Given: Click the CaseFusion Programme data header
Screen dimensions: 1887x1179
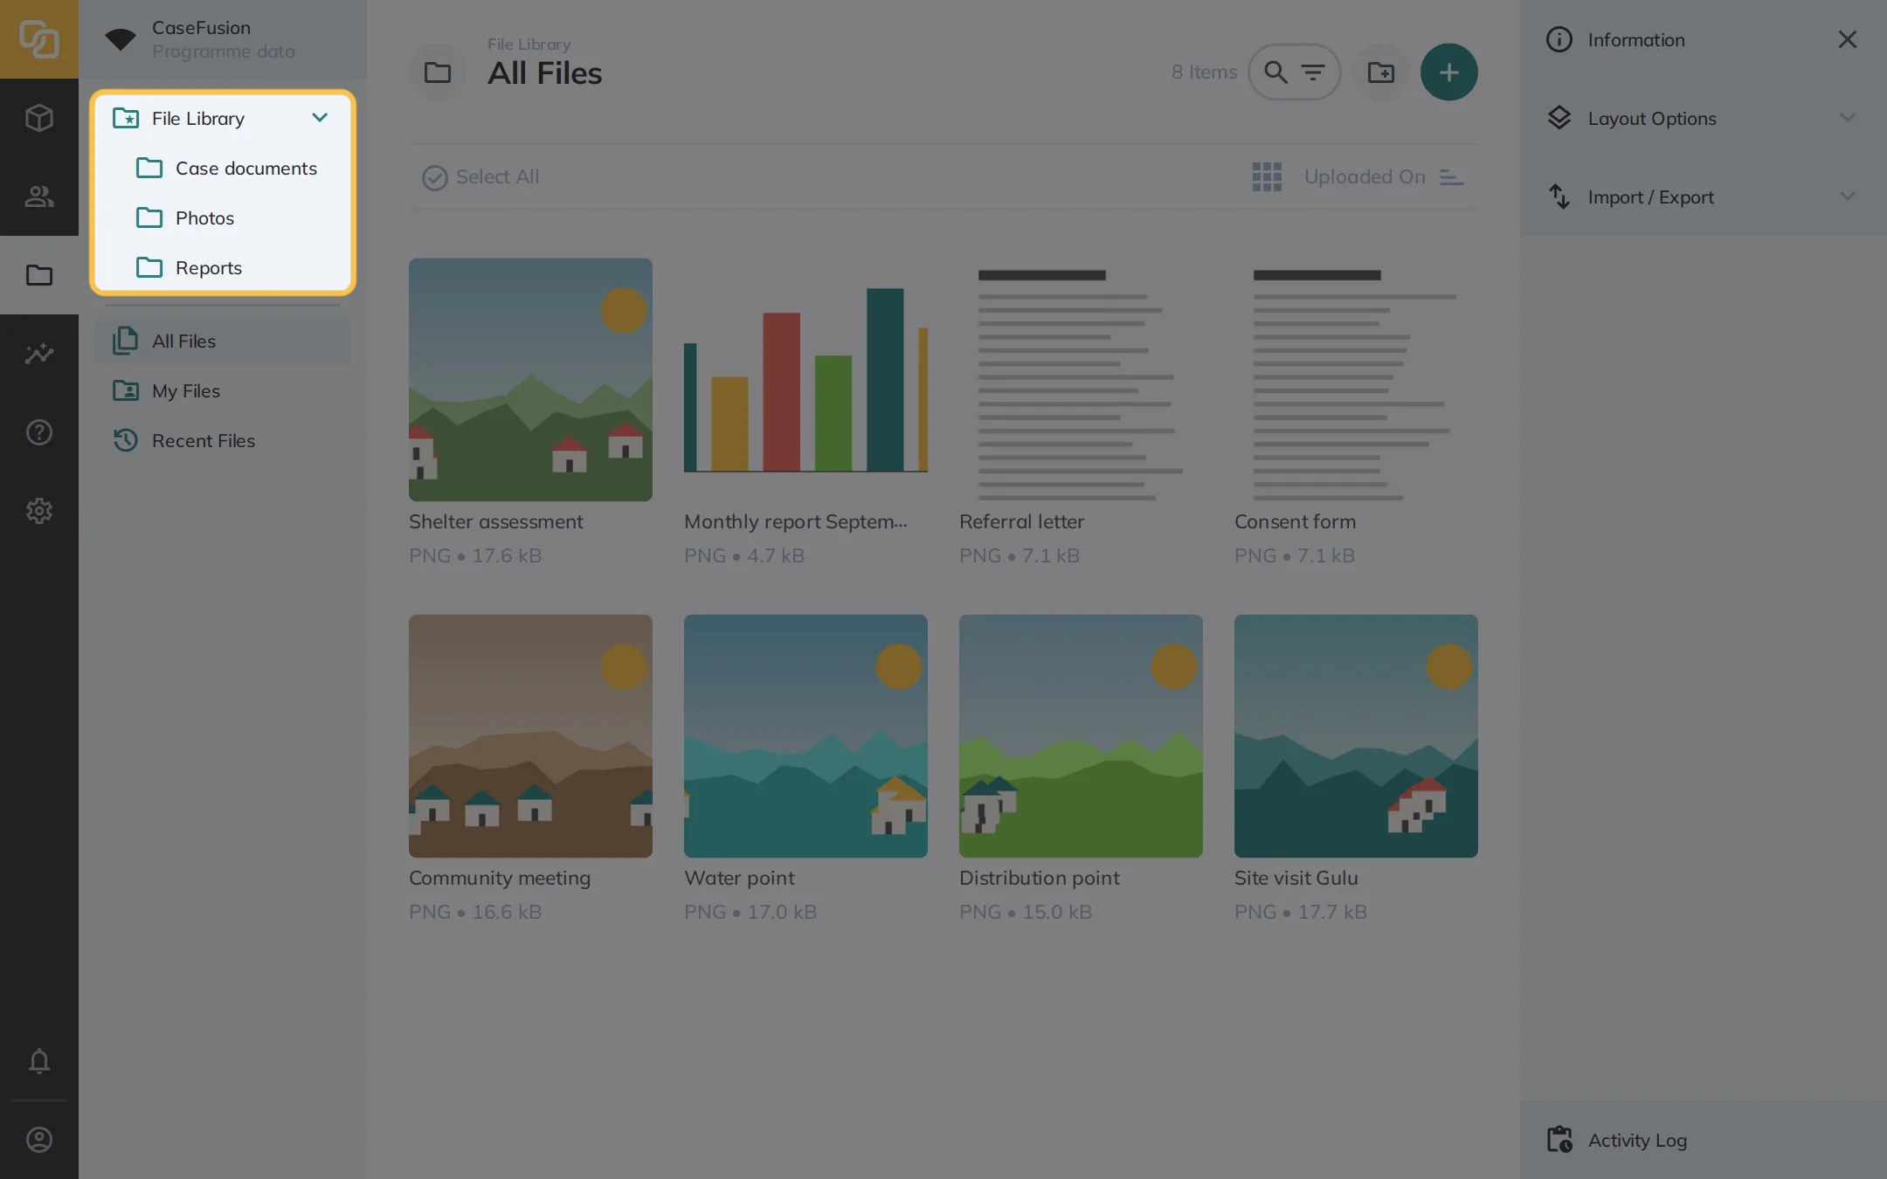Looking at the screenshot, I should (x=223, y=39).
